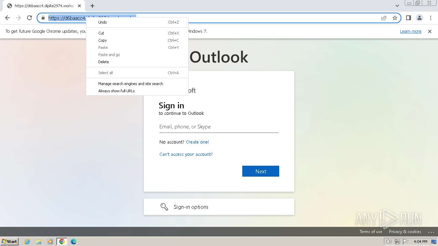The width and height of the screenshot is (438, 246).
Task: Choose Delete from context menu
Action: (x=137, y=62)
